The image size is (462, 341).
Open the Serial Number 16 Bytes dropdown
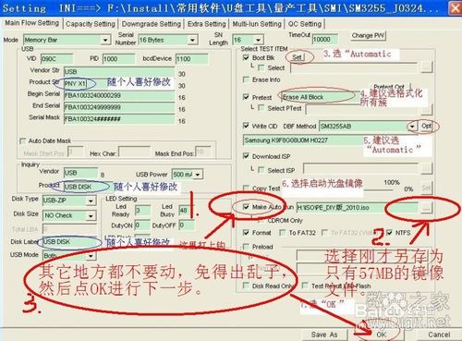[x=192, y=40]
